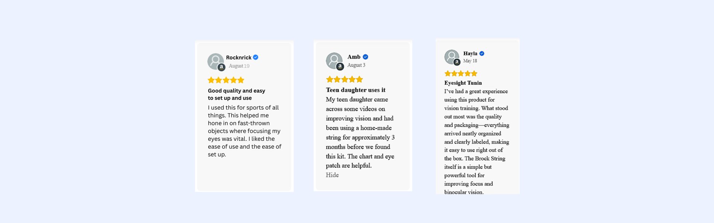
Task: Click the five-star rating in Rocknrick's review
Action: [x=226, y=80]
